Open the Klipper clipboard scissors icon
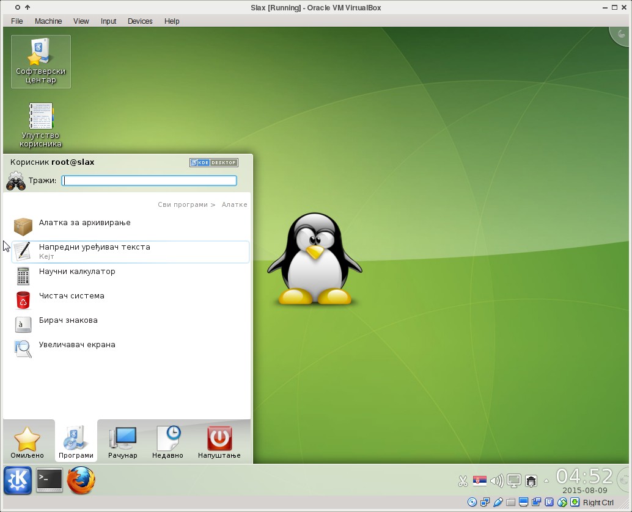Image resolution: width=632 pixels, height=512 pixels. 463,481
